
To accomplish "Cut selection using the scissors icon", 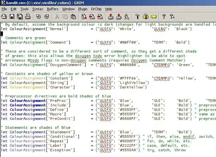I will pos(57,17).
